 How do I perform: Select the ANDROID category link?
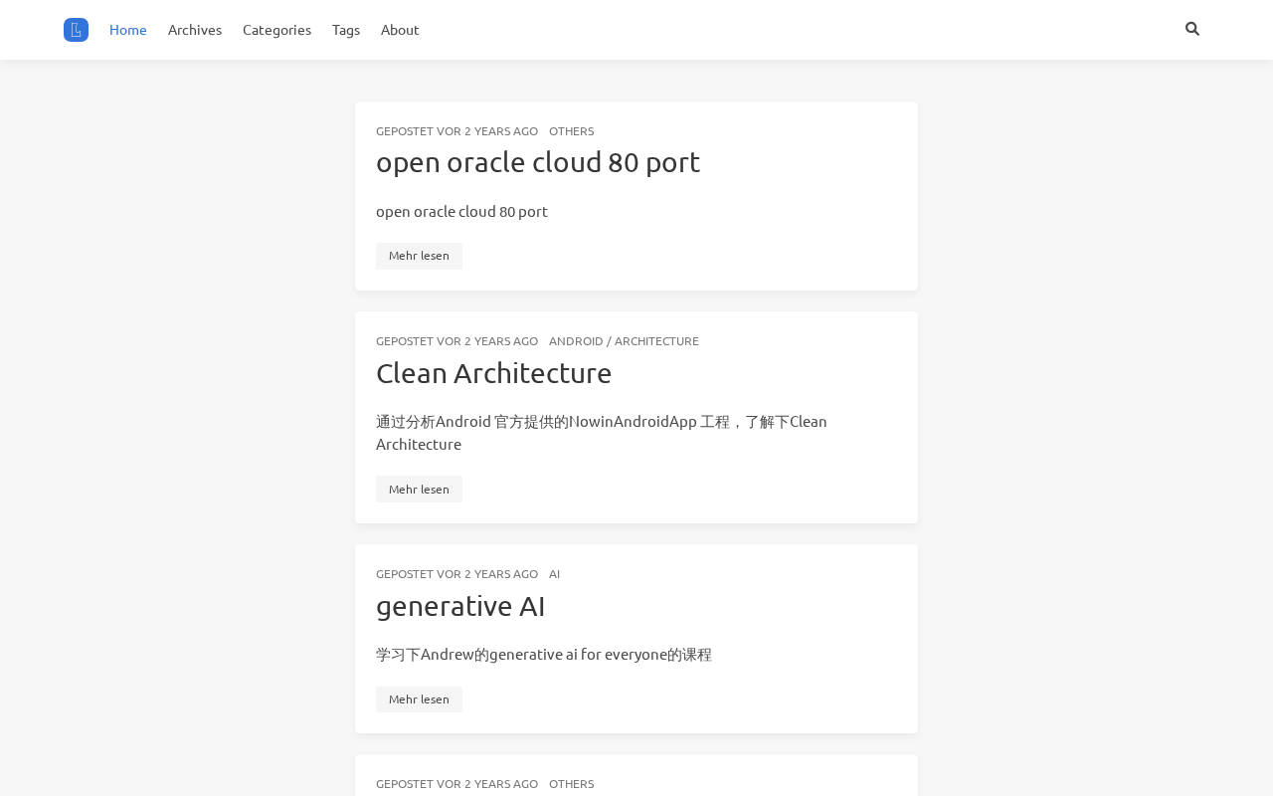(576, 341)
